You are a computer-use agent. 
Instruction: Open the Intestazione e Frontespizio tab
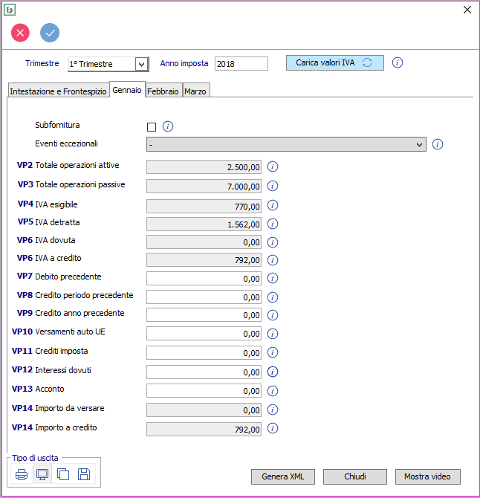[58, 91]
